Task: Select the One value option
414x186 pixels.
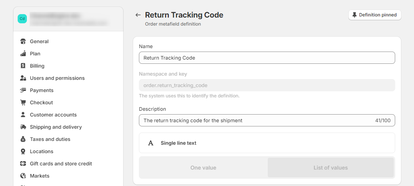Action: 203,168
